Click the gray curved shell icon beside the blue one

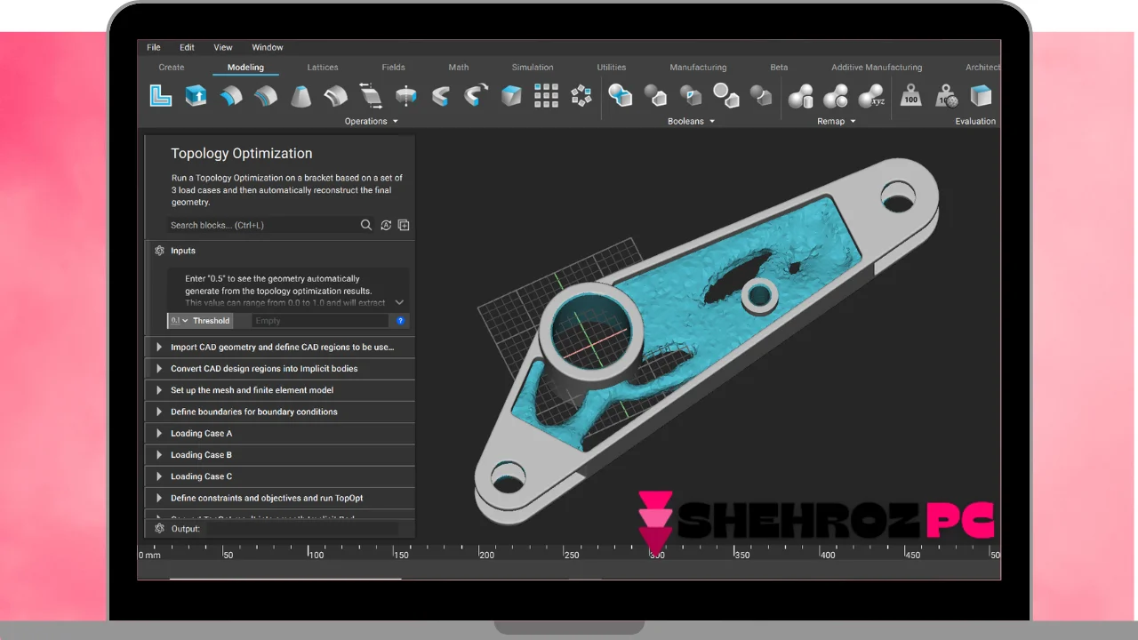[x=265, y=95]
